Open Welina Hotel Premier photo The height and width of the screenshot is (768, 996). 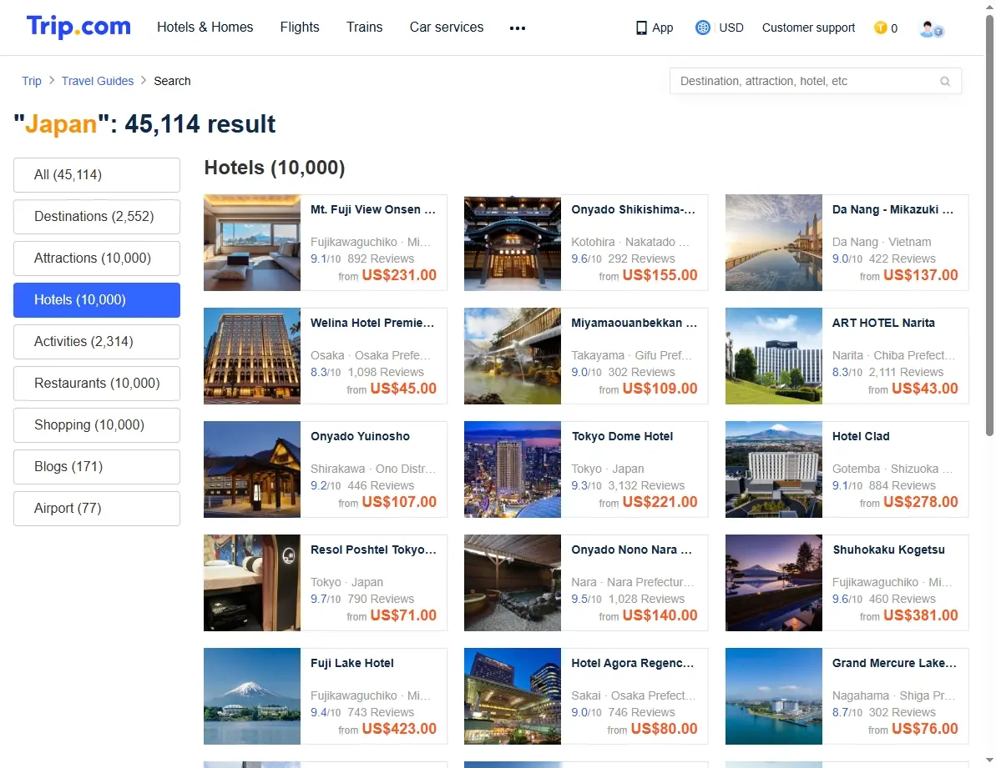click(252, 356)
